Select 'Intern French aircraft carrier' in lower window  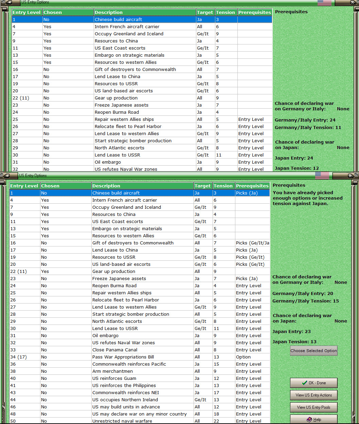coord(140,200)
